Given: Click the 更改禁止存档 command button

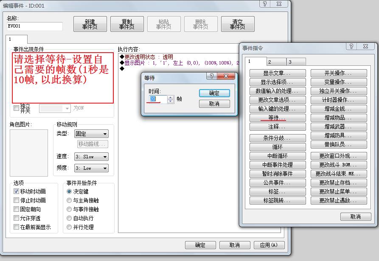Looking at the screenshot, I should point(339,183).
